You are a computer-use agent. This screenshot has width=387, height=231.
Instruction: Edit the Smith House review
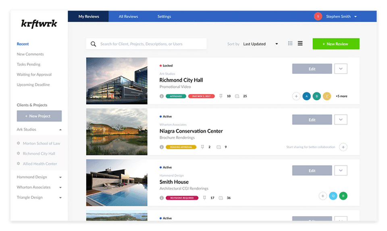pyautogui.click(x=312, y=170)
